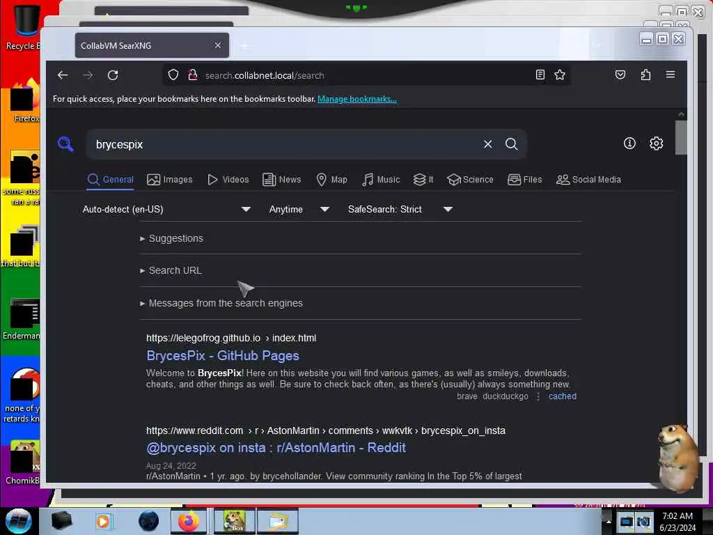Image resolution: width=713 pixels, height=535 pixels.
Task: Open the Anytime time range dropdown
Action: 299,209
